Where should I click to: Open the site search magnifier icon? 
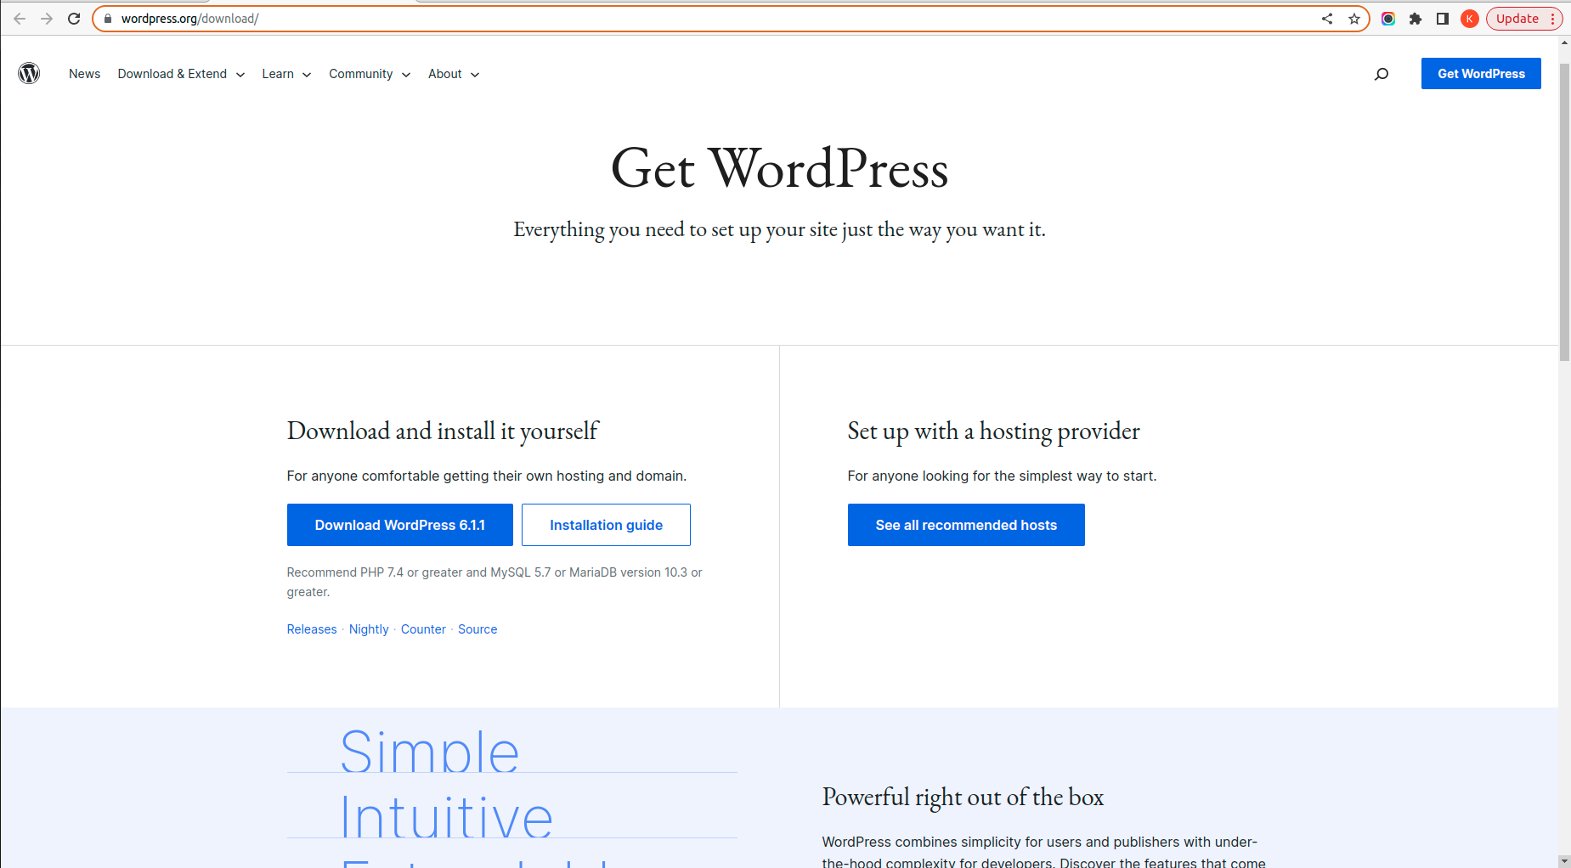click(1382, 74)
